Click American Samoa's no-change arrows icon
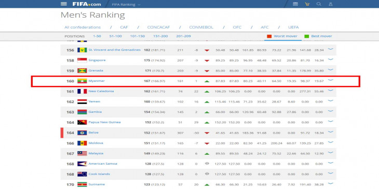The image size is (379, 189). (x=207, y=164)
